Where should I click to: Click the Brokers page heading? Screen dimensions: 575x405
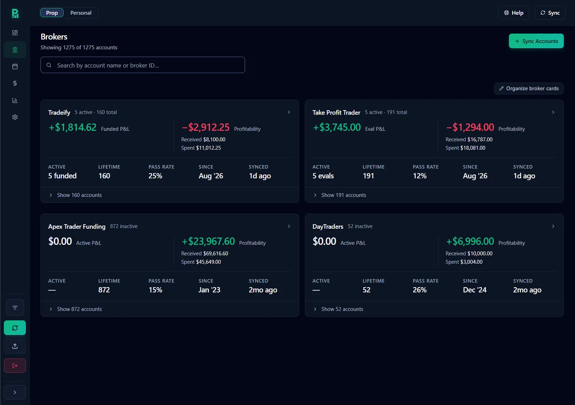pos(54,37)
